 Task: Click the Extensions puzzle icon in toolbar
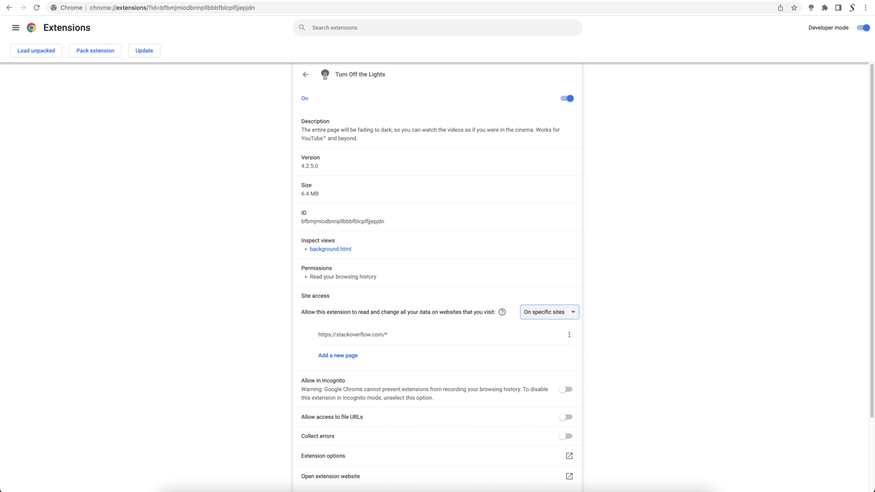click(x=824, y=7)
